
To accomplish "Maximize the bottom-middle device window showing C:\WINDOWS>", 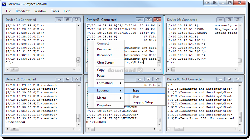I will click(x=148, y=79).
